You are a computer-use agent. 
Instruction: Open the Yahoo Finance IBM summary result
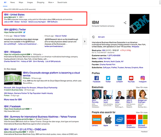40,117
